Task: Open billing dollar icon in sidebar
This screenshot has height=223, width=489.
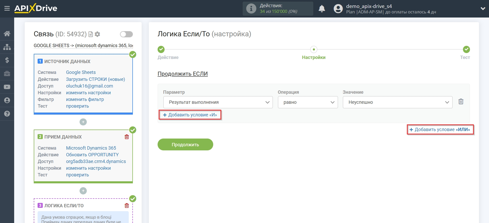Action: point(7,60)
